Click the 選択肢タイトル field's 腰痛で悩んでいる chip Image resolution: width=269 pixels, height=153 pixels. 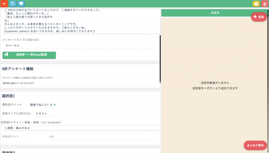41,105
